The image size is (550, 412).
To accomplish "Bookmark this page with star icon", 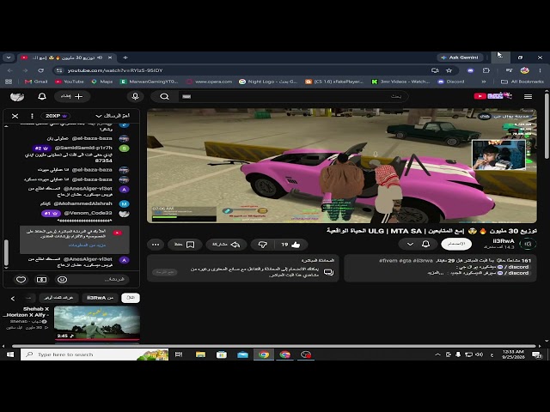I will pyautogui.click(x=449, y=70).
